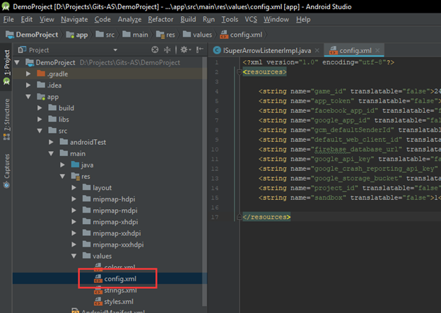Close the config.xml editor tab
Viewport: 441px width, 313px height.
pyautogui.click(x=377, y=50)
